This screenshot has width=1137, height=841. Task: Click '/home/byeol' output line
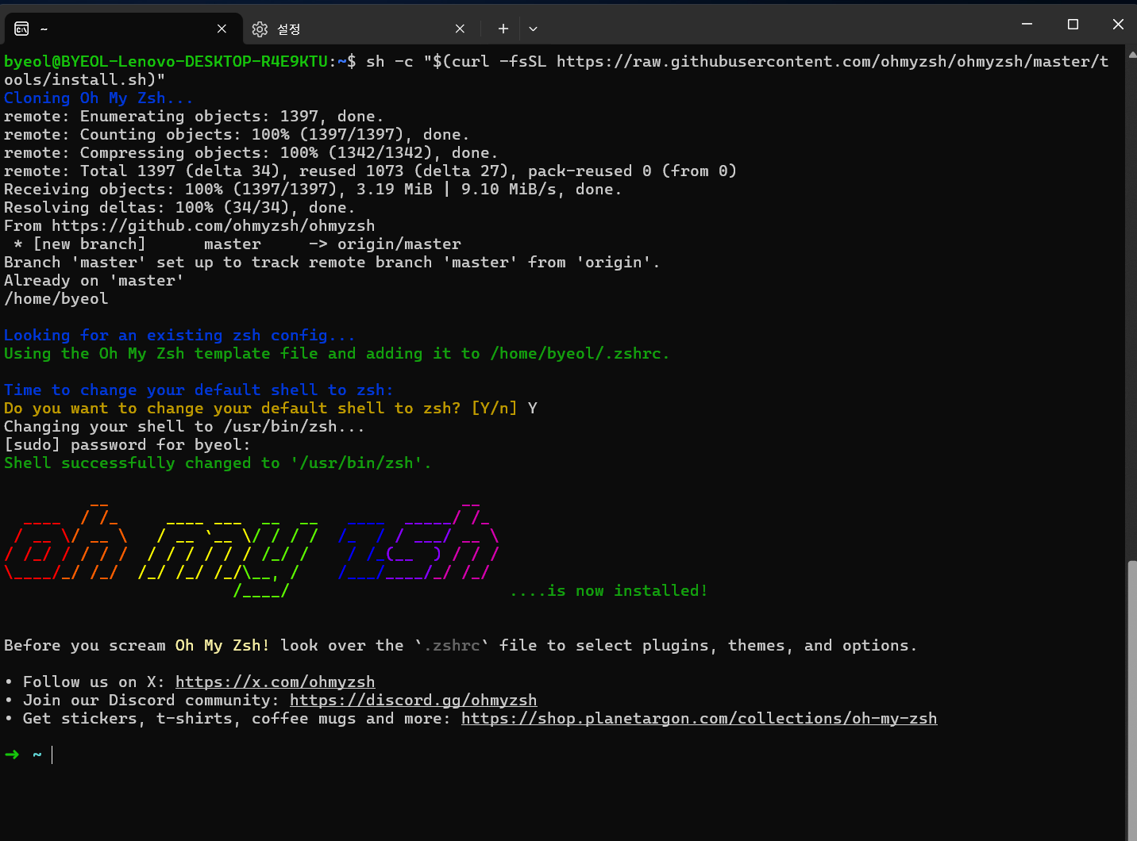(56, 298)
